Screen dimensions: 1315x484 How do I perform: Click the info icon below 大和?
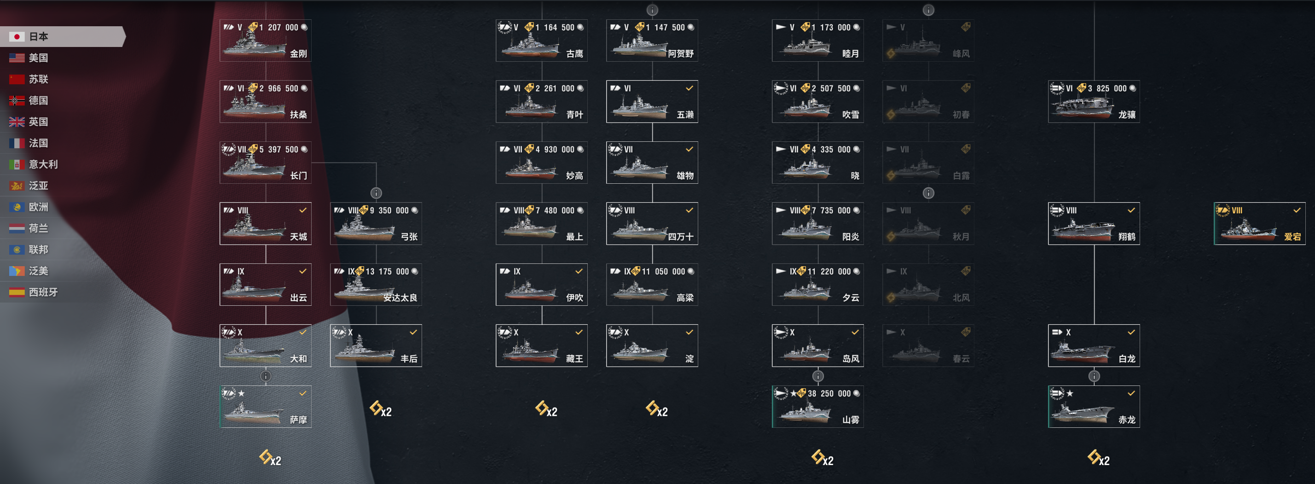click(x=266, y=376)
